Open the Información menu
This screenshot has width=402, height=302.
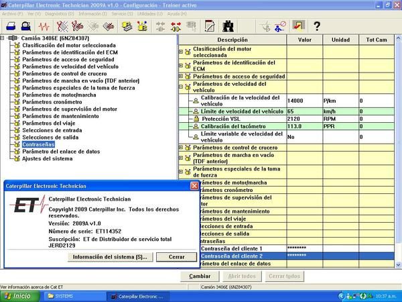[93, 14]
